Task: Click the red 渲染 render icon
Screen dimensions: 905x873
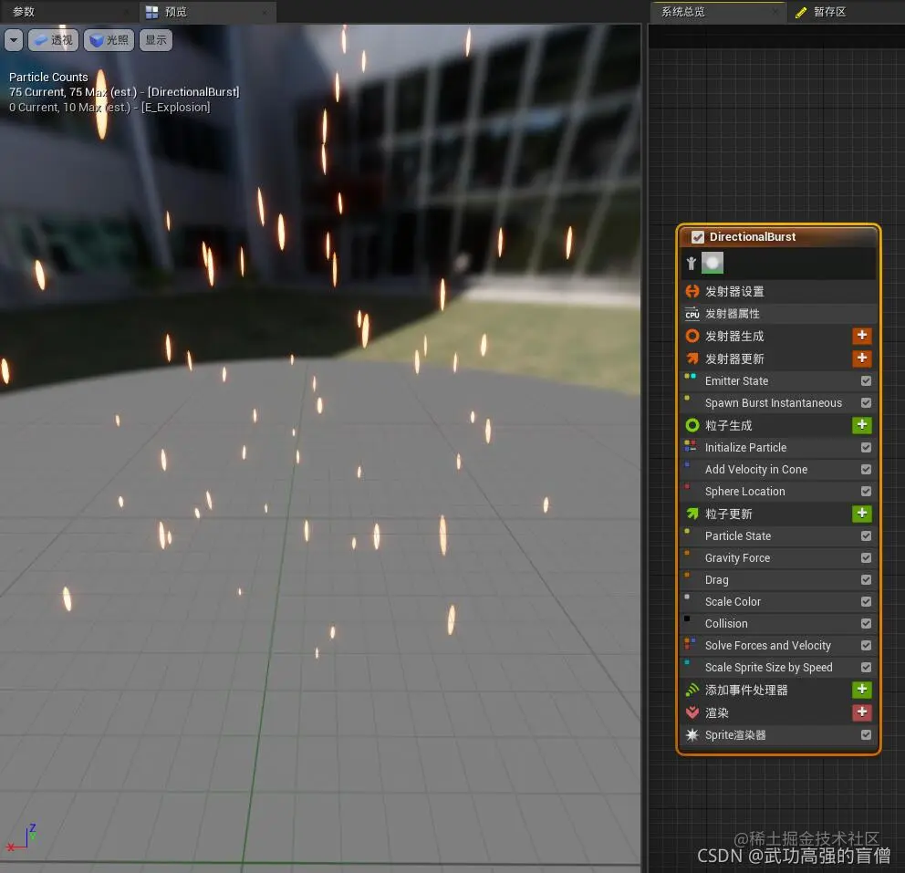Action: click(692, 712)
